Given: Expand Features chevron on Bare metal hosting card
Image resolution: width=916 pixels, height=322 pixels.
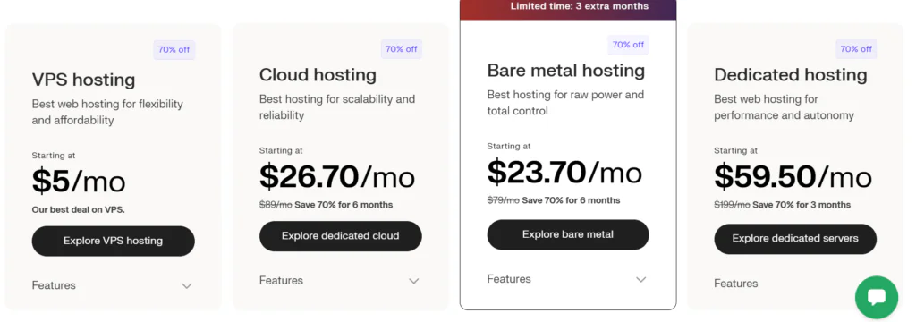Looking at the screenshot, I should (x=640, y=279).
